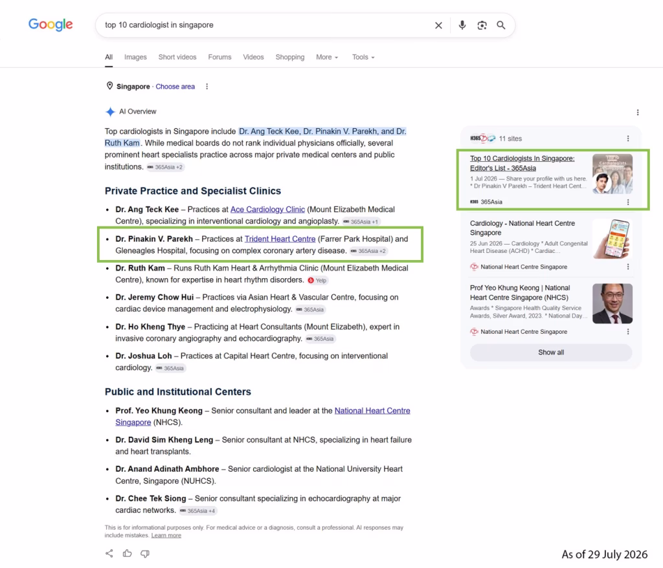Click the site favicons beside 11 sites
This screenshot has height=568, width=663.
pyautogui.click(x=483, y=138)
